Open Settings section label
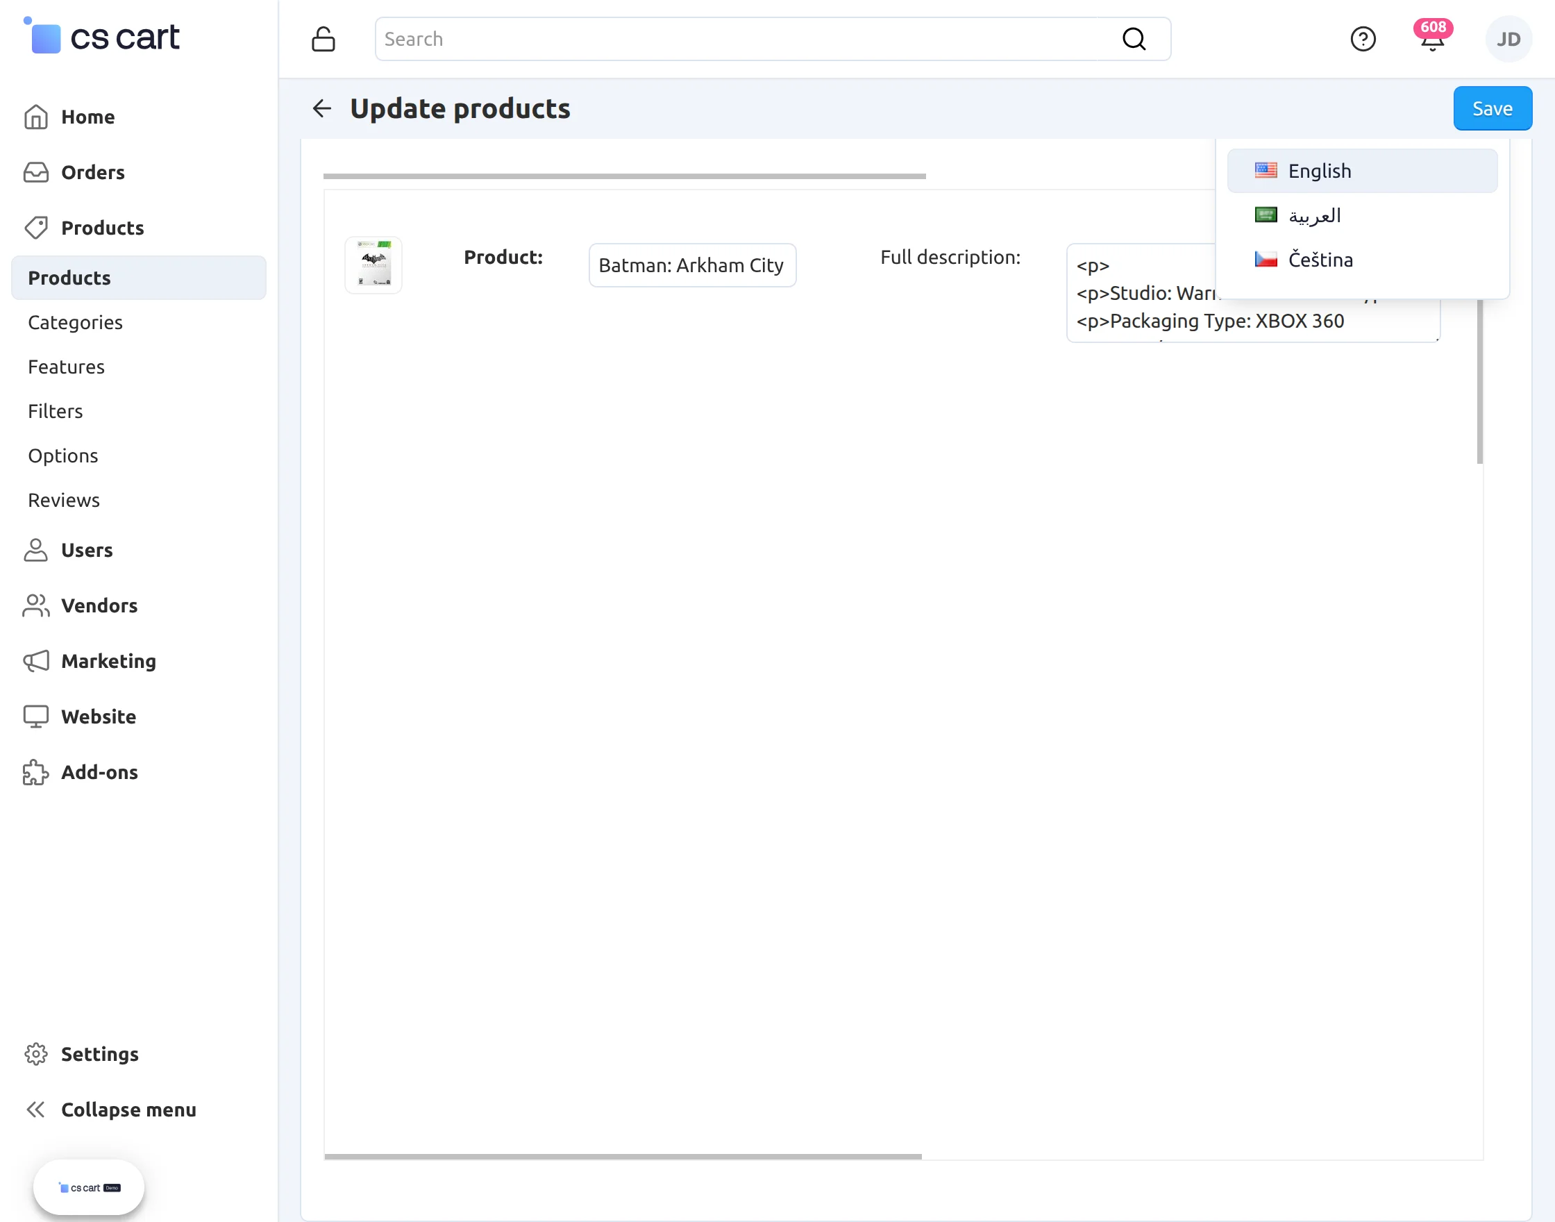The image size is (1555, 1222). (100, 1054)
